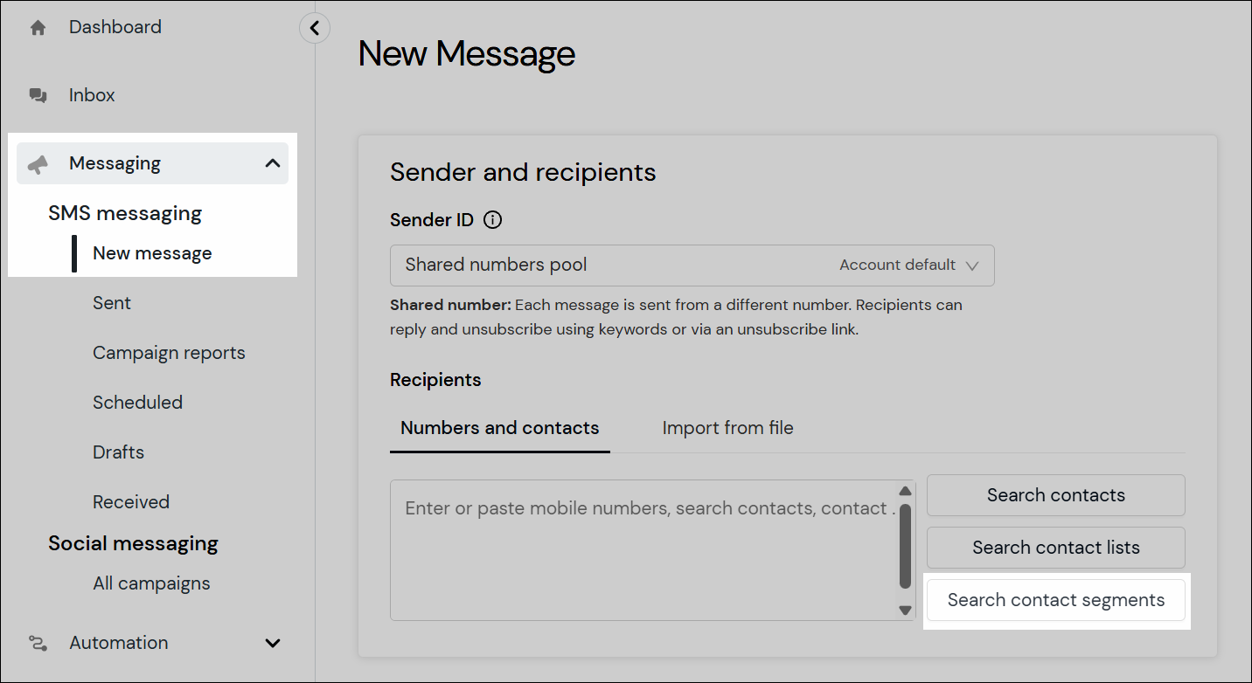Click the Search contact segments button
The image size is (1252, 683).
pos(1055,600)
